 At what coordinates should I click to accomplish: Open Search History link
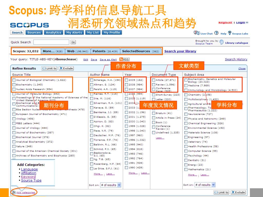236,59
